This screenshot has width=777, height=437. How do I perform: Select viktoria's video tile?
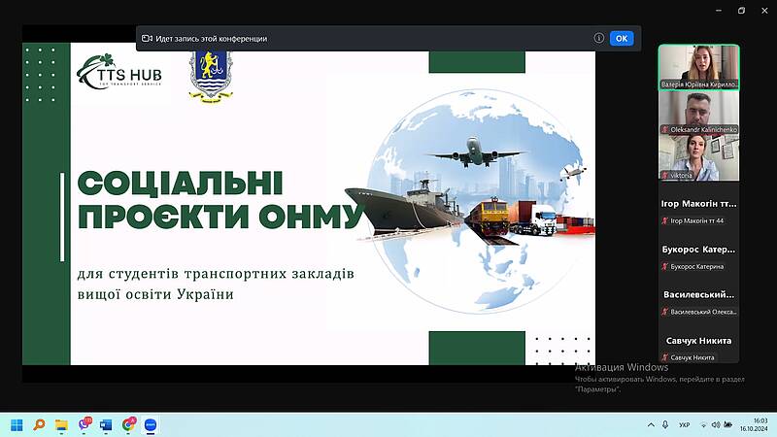698,158
